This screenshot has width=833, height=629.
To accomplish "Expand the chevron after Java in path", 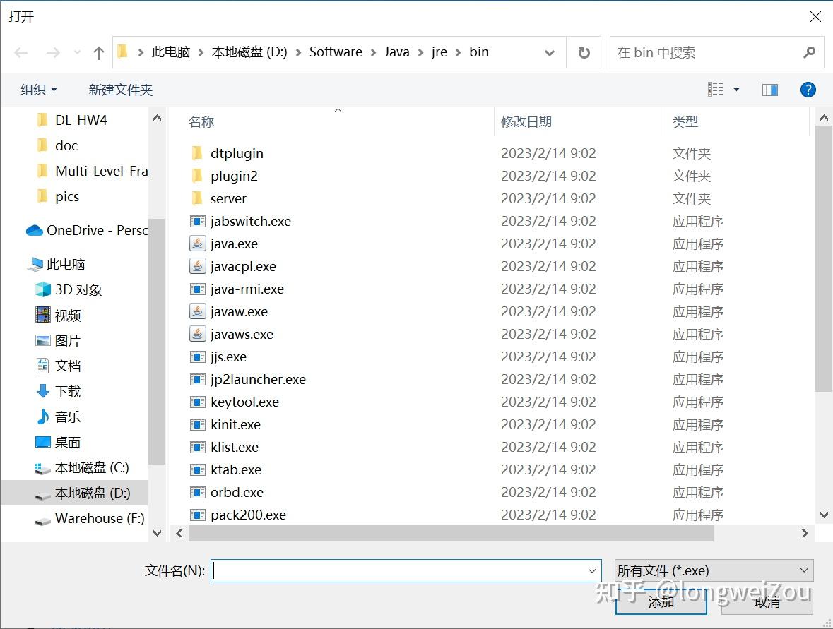I will pyautogui.click(x=421, y=52).
